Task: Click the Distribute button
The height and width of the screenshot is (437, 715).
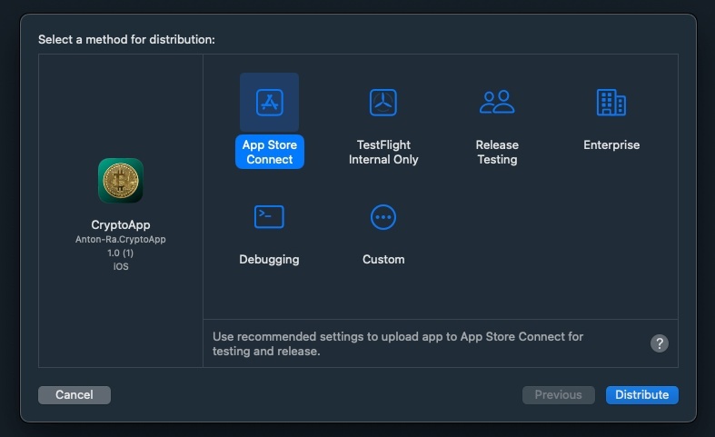Action: coord(642,395)
